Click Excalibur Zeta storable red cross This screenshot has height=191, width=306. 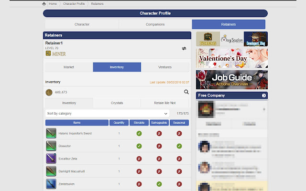click(x=139, y=159)
